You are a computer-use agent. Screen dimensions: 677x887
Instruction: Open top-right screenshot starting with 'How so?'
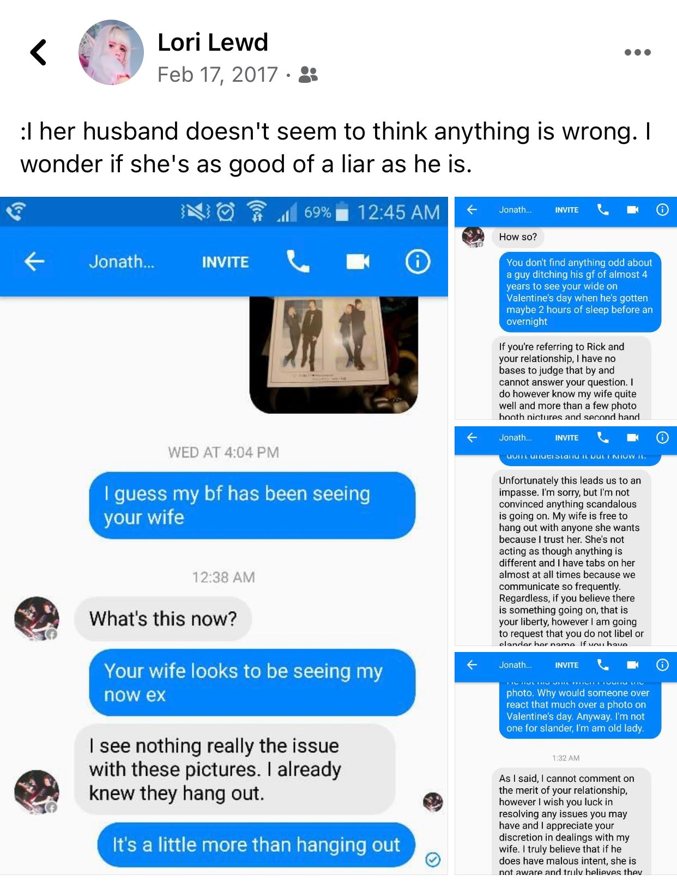(566, 308)
